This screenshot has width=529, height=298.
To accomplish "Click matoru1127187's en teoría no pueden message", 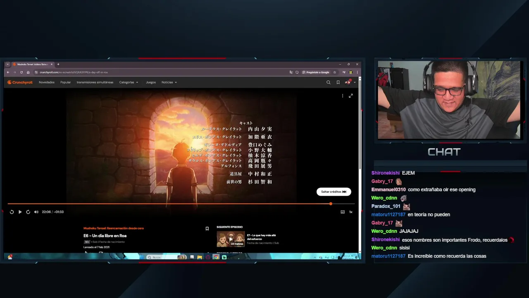I will 429,214.
